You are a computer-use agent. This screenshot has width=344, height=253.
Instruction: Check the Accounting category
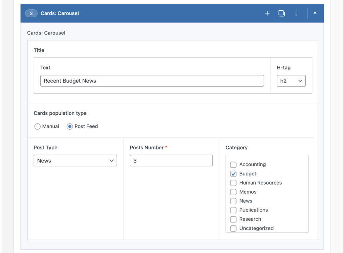233,164
